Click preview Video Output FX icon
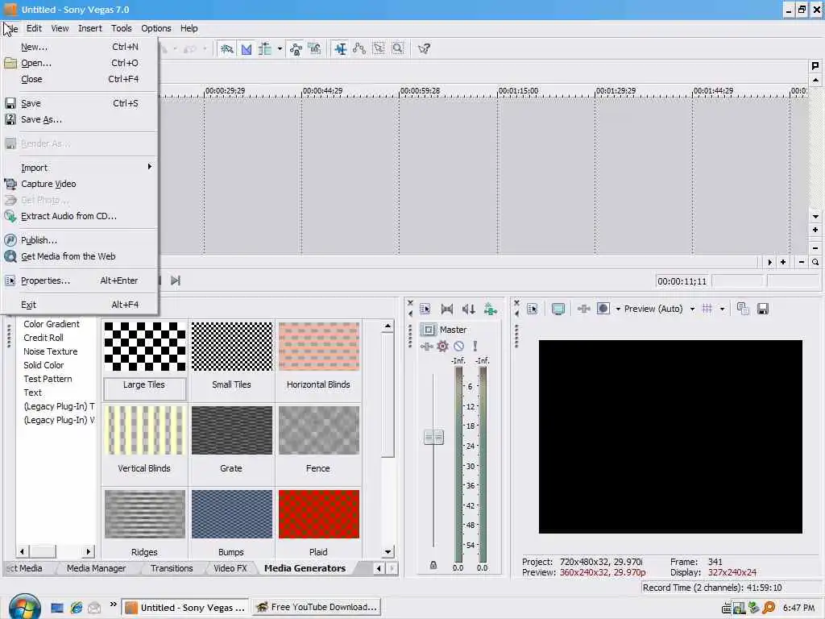 pos(583,309)
